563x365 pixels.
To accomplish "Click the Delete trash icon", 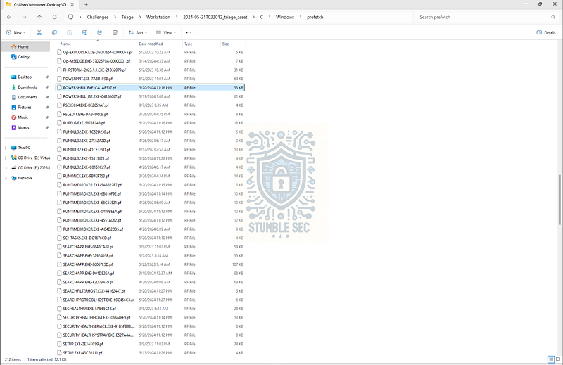I will click(x=115, y=32).
